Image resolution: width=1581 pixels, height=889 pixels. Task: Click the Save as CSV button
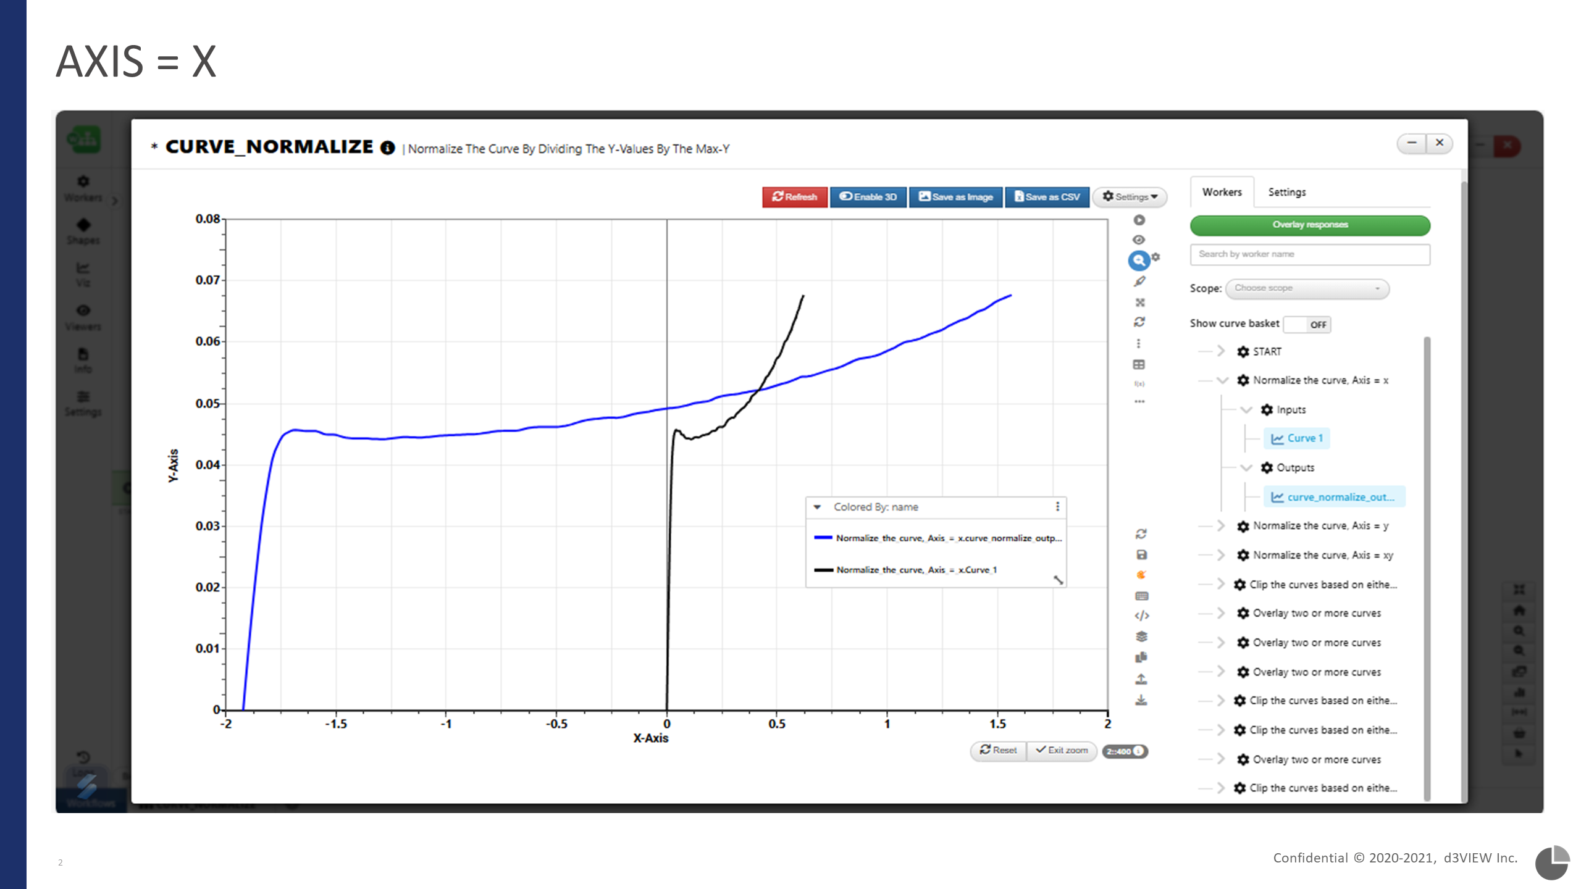pyautogui.click(x=1047, y=197)
